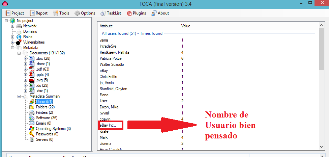Expand the Vulnerabilities node

(x=13, y=42)
